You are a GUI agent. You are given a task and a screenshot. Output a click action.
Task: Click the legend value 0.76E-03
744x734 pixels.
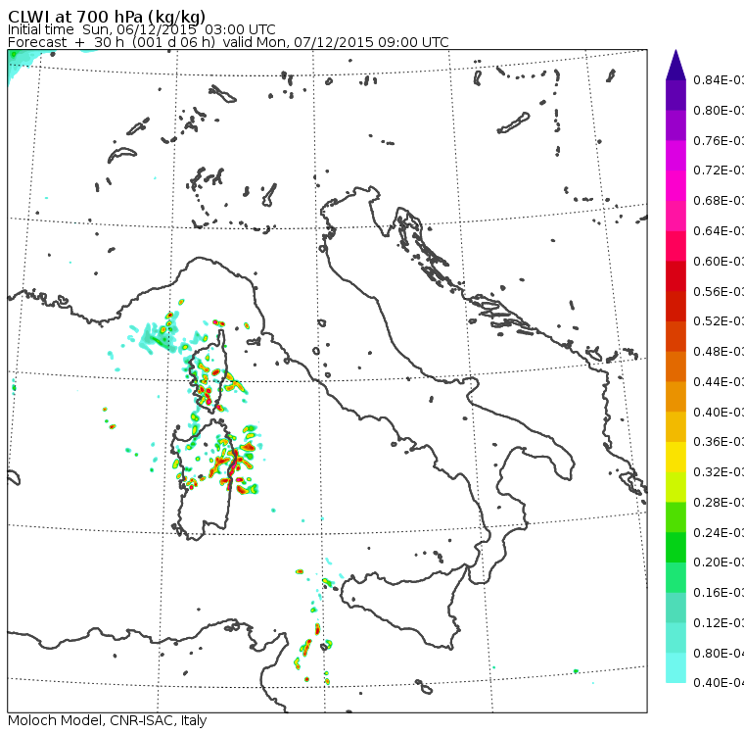(x=719, y=140)
